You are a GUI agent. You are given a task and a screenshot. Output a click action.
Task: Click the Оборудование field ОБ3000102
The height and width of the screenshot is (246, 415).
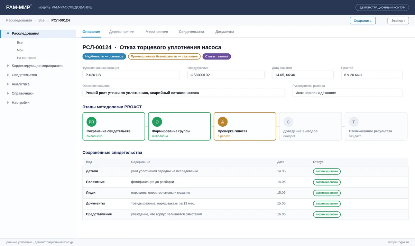[226, 75]
